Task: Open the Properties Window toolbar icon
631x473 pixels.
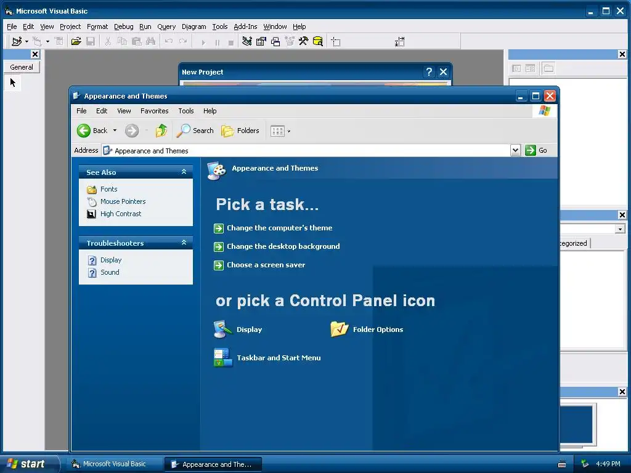Action: tap(261, 41)
